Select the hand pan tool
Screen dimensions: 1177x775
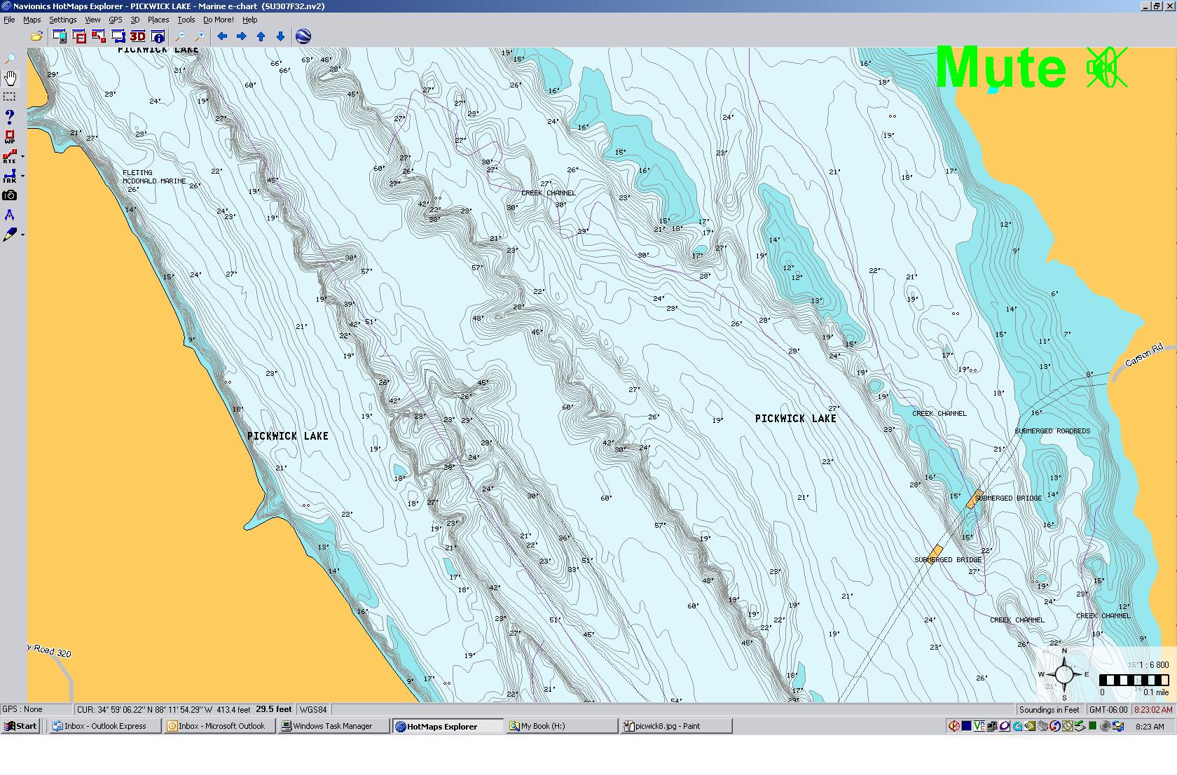tap(11, 78)
